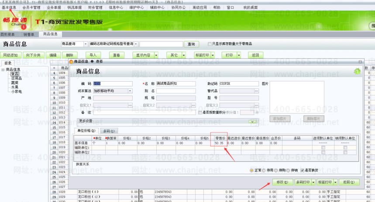Open the 财务管理 menu
This screenshot has width=375, height=202.
pyautogui.click(x=95, y=8)
